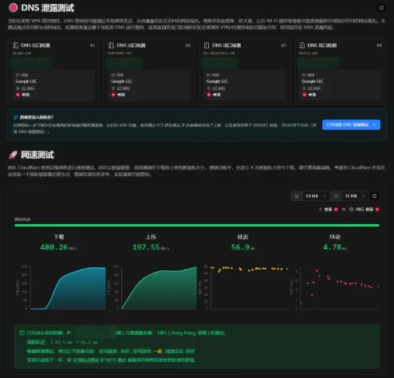
Task: Click the flag icon after HKG label
Action: [x=377, y=210]
